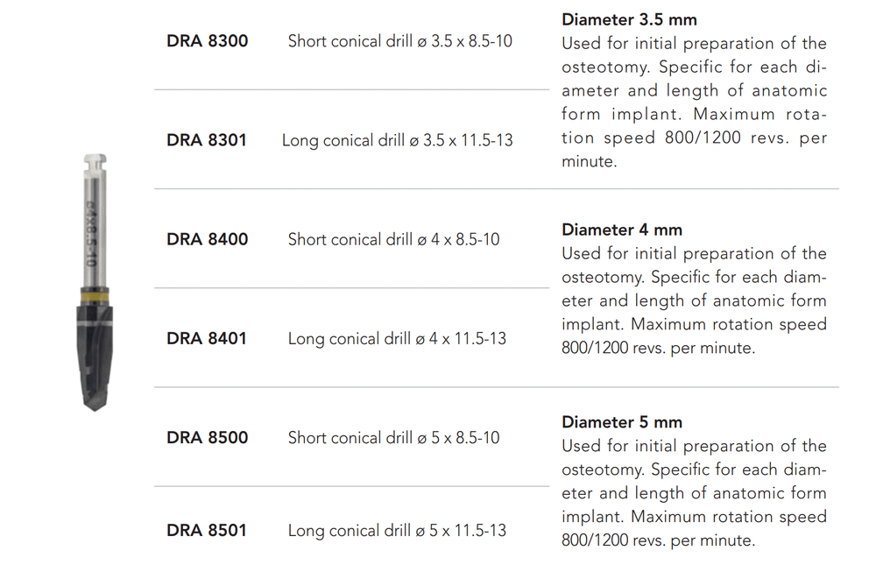Screen dimensions: 876x565
Task: Click the engraved size marking on drill shank
Action: [91, 234]
